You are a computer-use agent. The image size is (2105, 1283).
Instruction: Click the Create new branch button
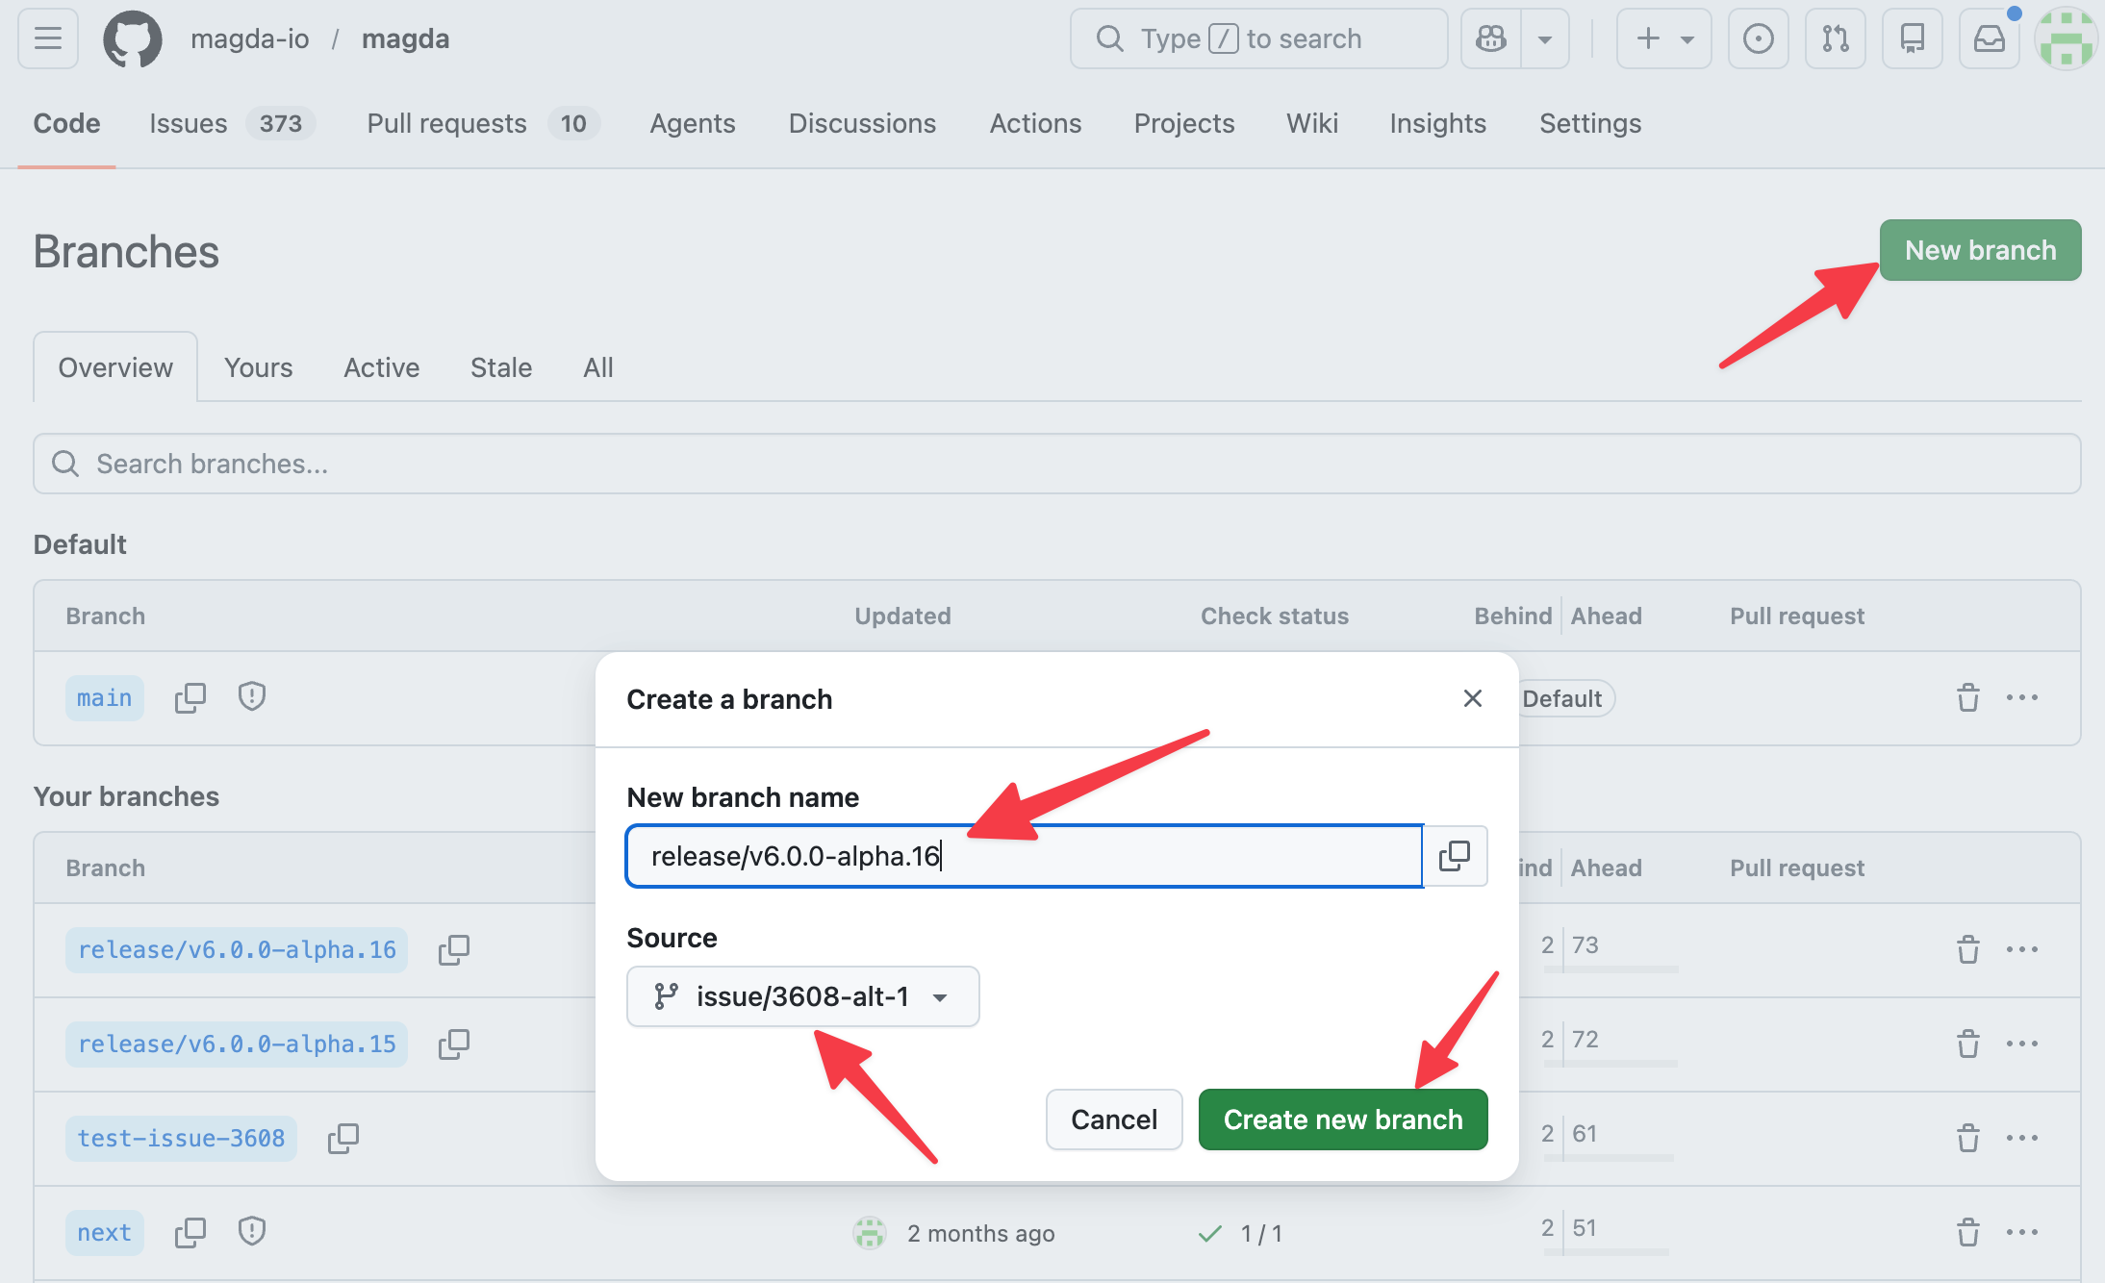coord(1343,1119)
